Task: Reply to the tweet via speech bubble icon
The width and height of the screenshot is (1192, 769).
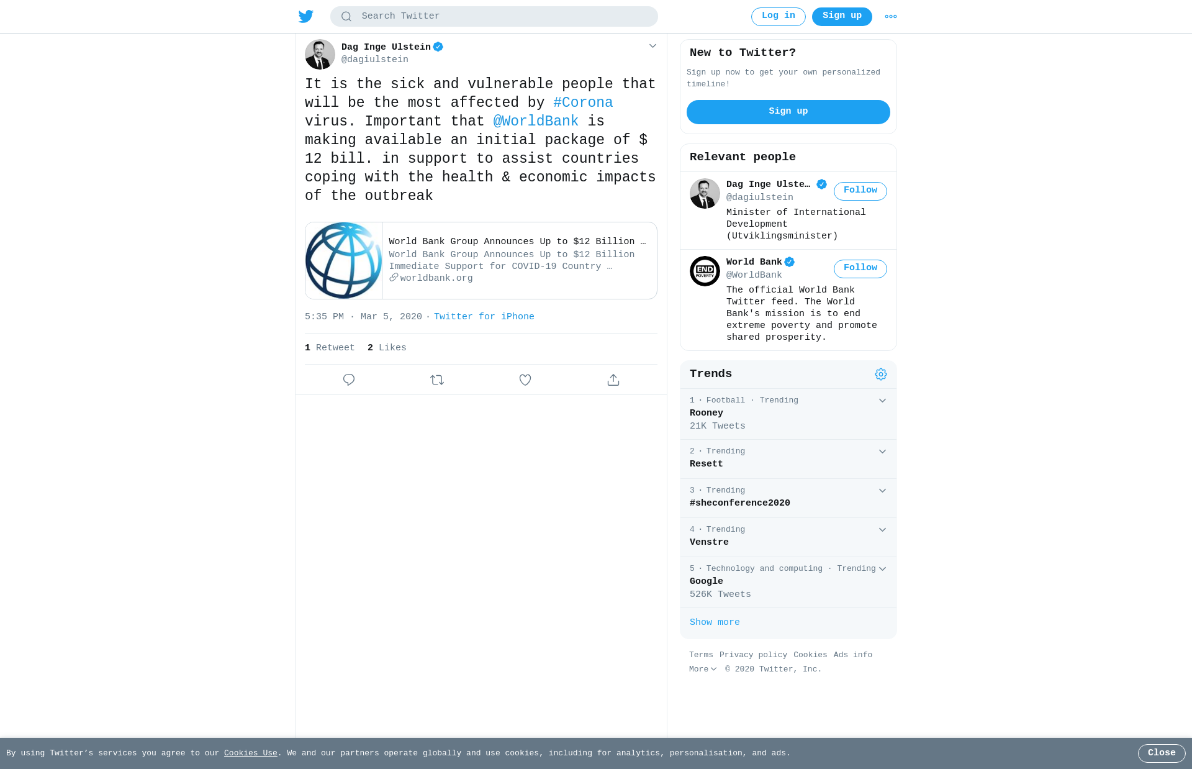Action: tap(349, 380)
